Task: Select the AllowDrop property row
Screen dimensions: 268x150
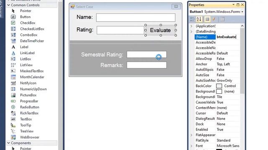Action: 217,59
